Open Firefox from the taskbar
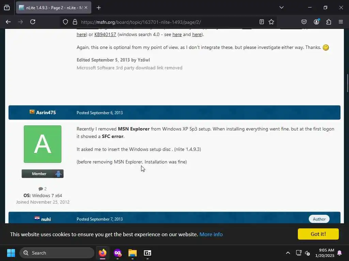 tap(103, 253)
